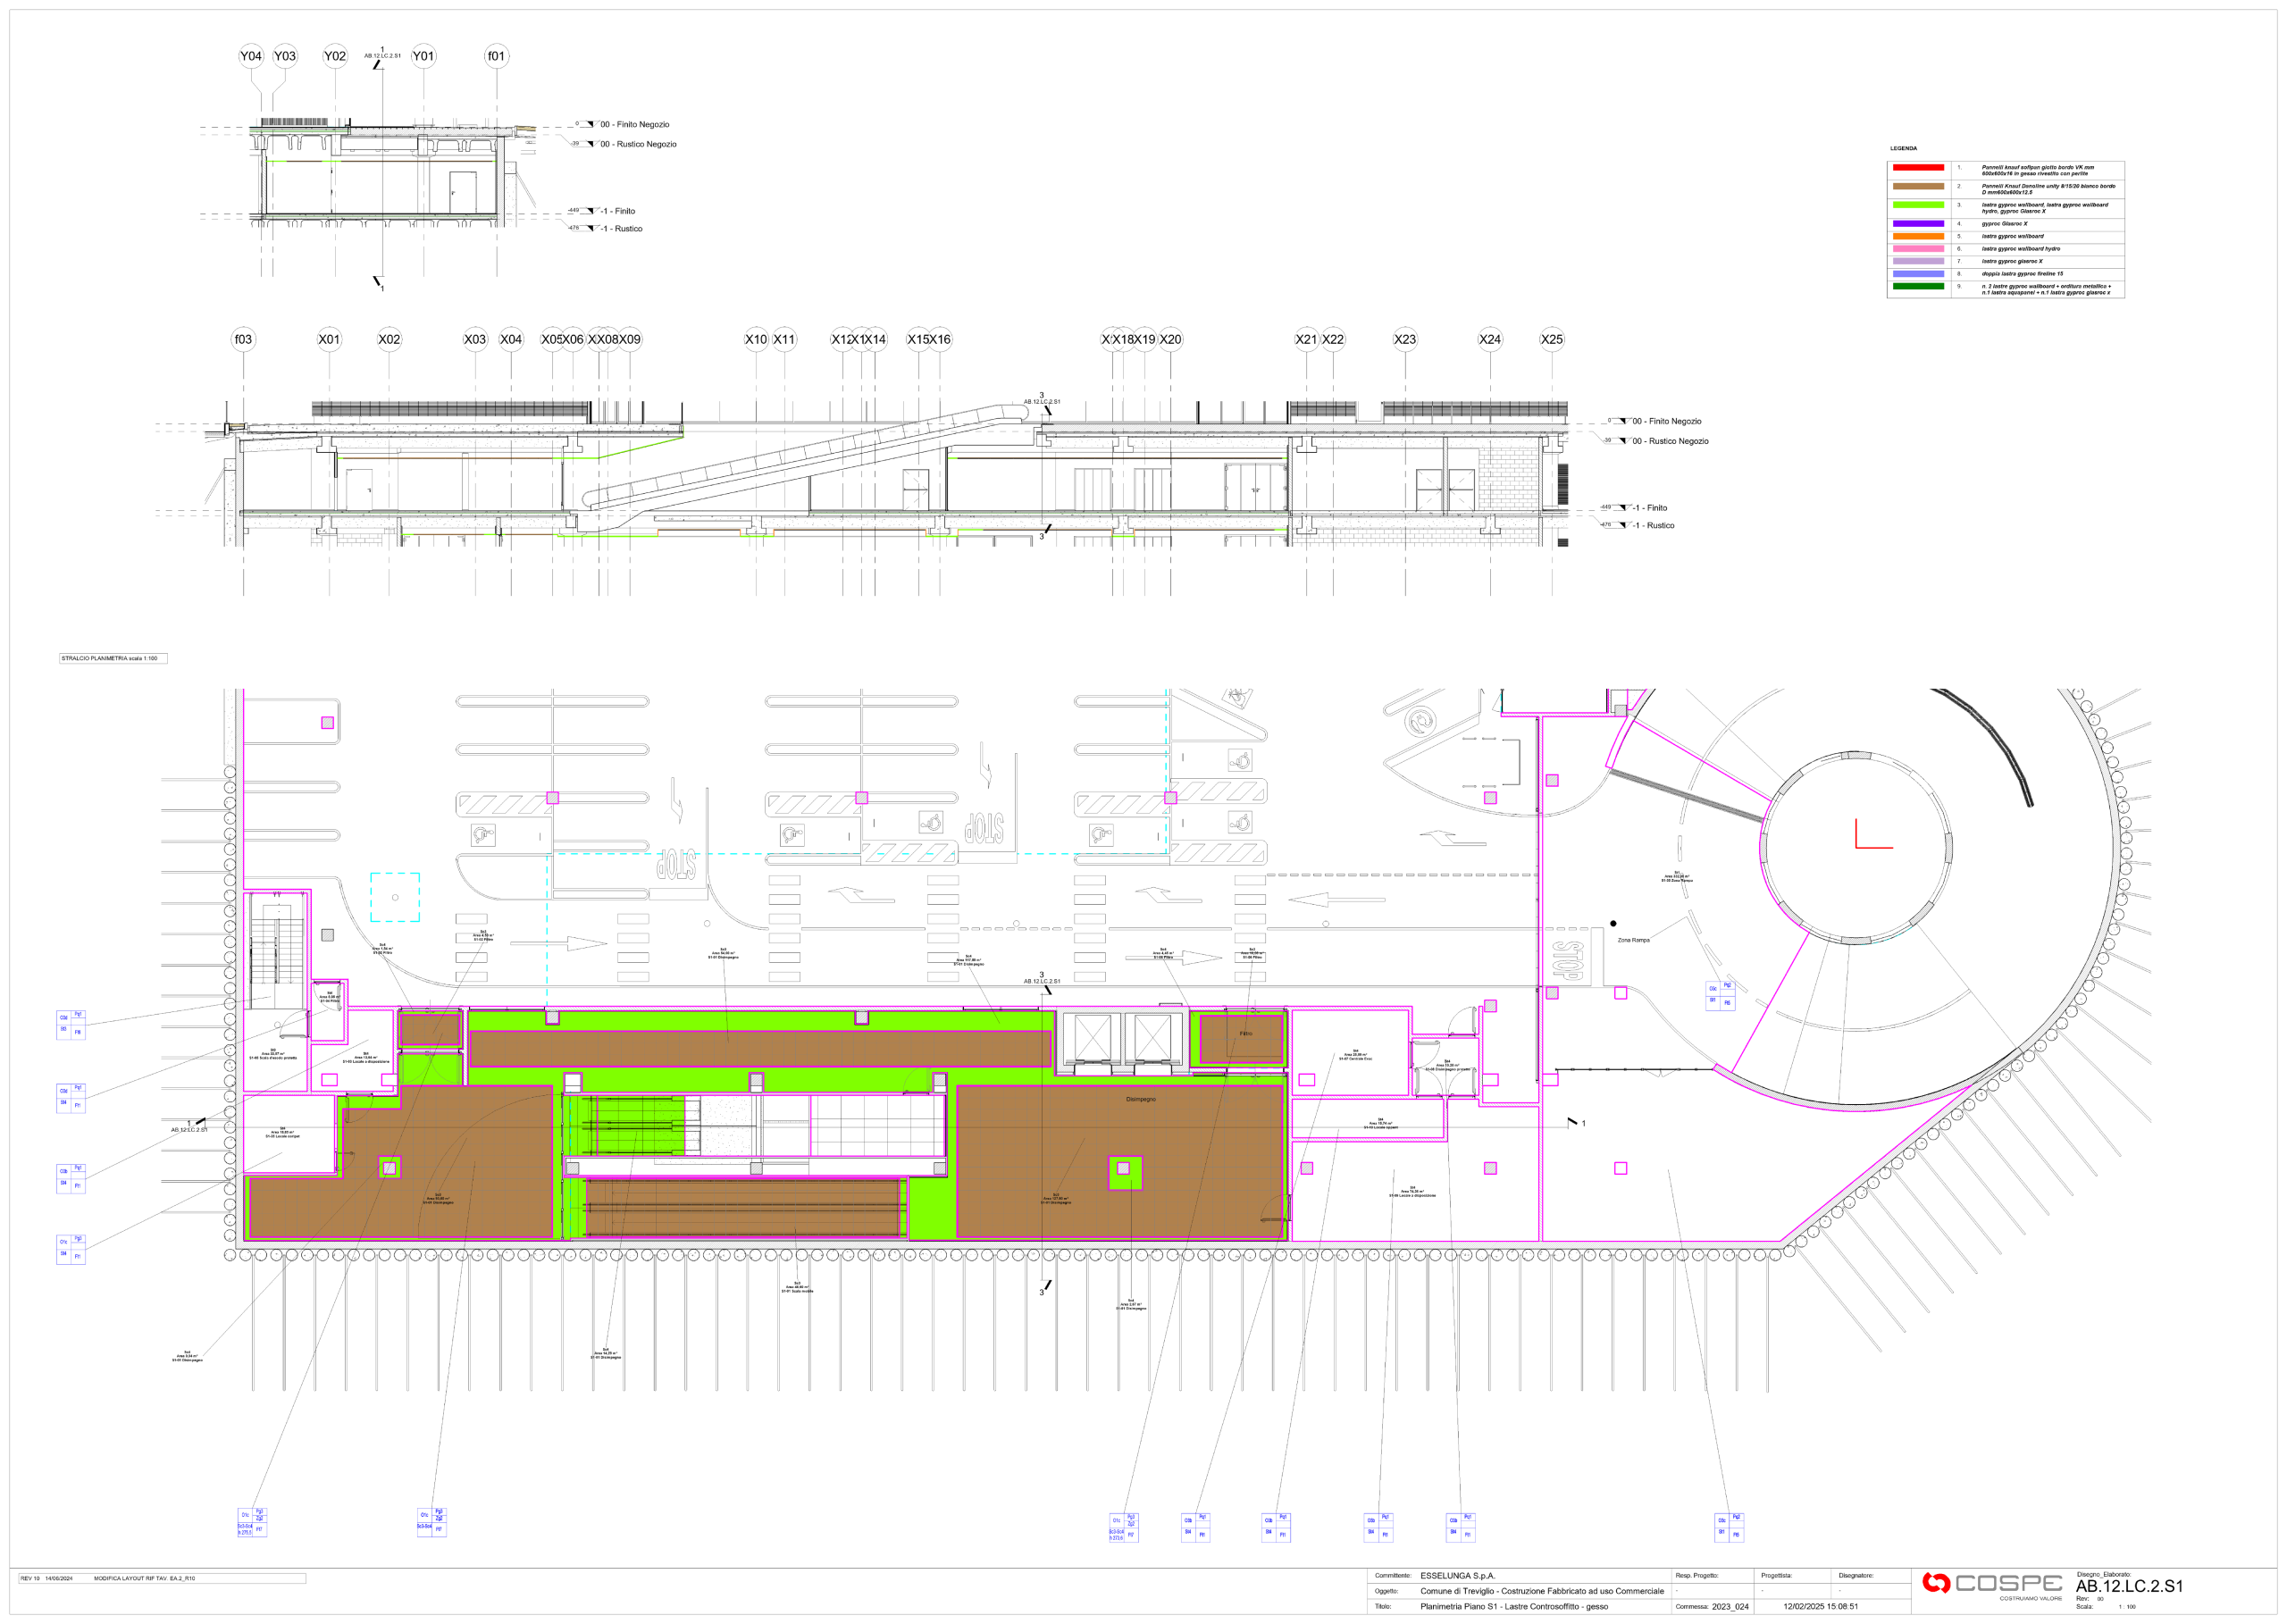This screenshot has height=1624, width=2287.
Task: Pick the blue legend swatch for fireline 15
Action: (x=1918, y=274)
